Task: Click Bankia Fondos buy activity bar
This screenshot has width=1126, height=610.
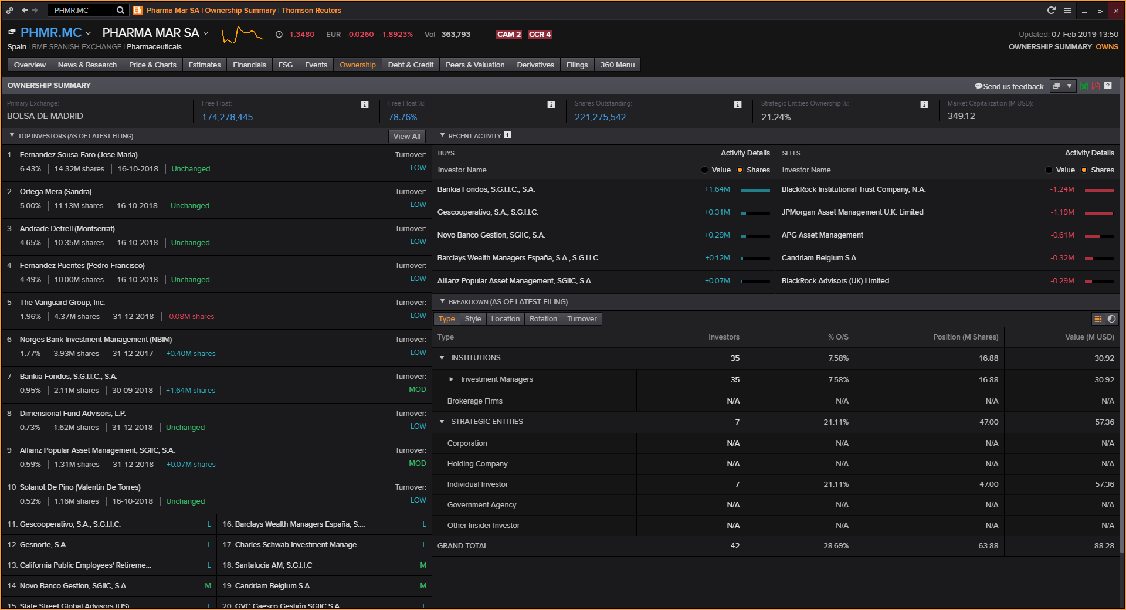Action: pos(755,190)
